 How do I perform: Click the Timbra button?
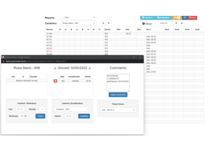[x=40, y=116]
